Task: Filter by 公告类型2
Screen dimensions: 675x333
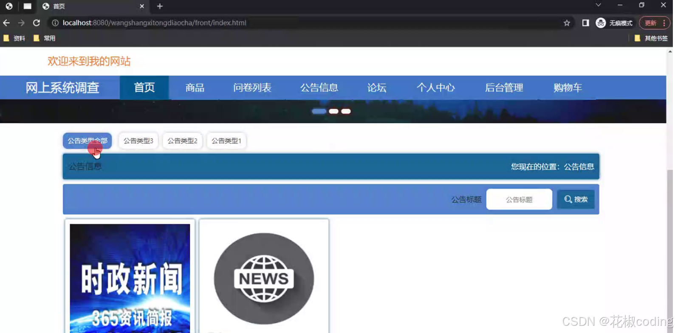Action: coord(183,141)
